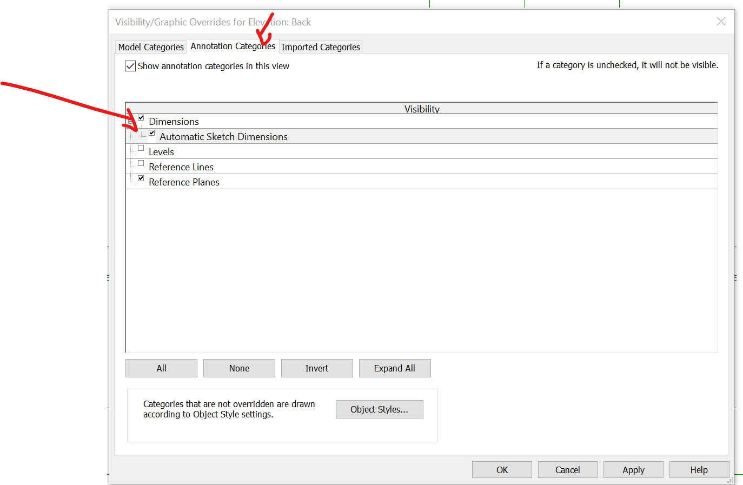Apply the visibility override changes
The width and height of the screenshot is (743, 485).
point(633,469)
